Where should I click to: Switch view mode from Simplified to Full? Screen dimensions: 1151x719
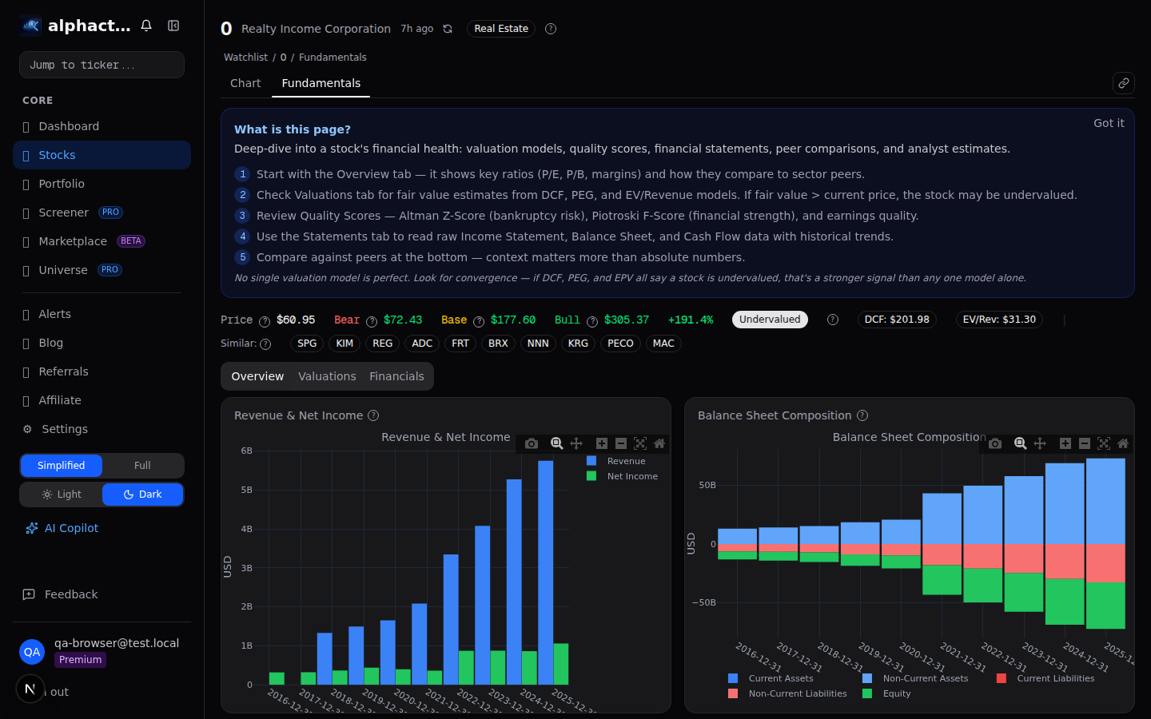tap(142, 465)
